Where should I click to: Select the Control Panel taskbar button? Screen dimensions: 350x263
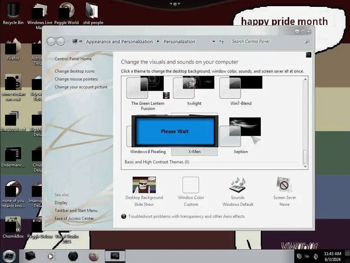(x=115, y=256)
